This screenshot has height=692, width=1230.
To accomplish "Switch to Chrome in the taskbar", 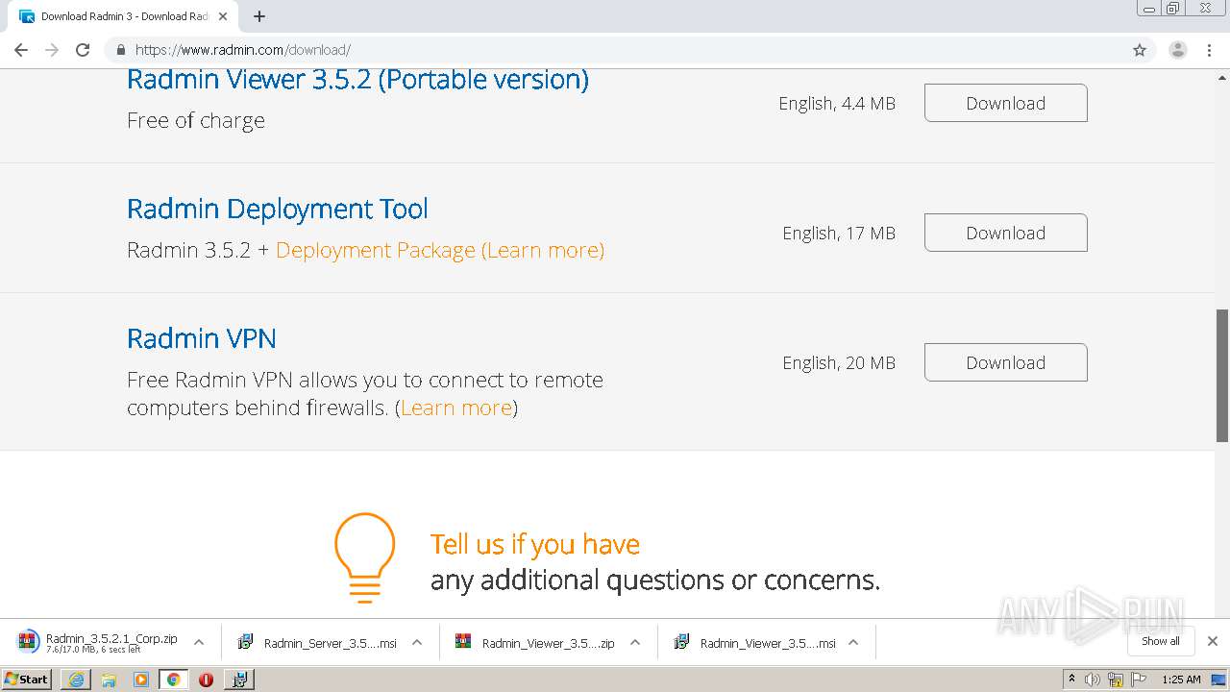I will 174,680.
